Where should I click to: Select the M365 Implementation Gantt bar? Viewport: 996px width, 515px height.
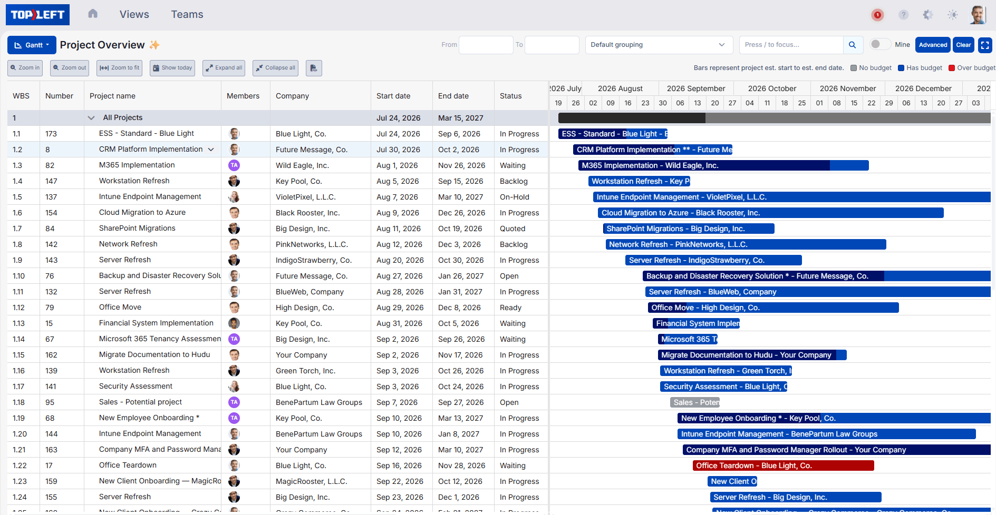(723, 165)
